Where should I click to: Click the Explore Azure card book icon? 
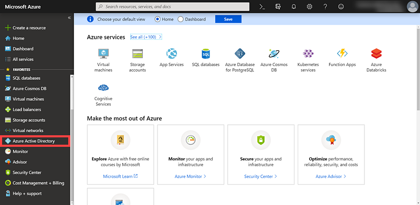point(120,140)
